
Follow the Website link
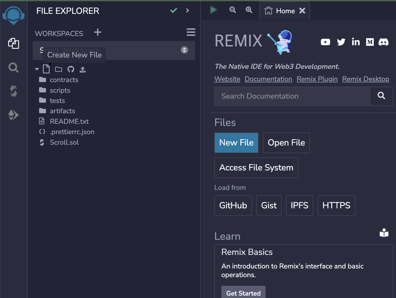[227, 79]
